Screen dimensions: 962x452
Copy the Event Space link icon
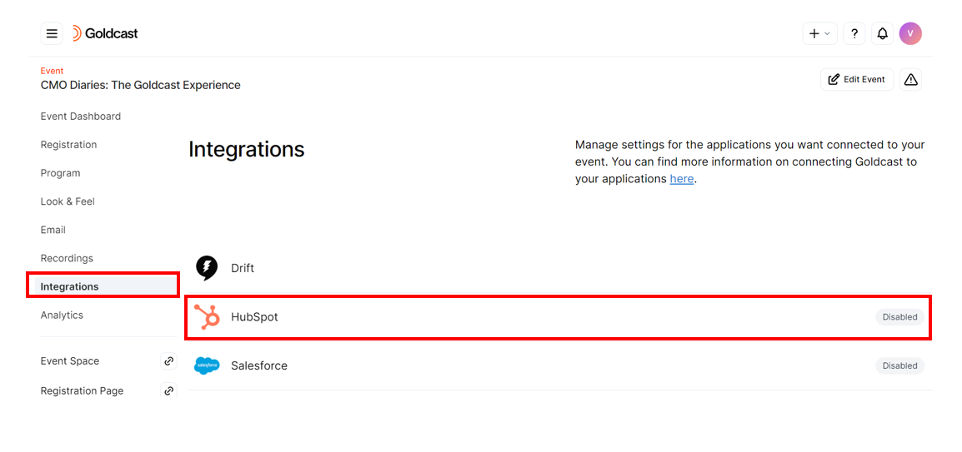168,361
